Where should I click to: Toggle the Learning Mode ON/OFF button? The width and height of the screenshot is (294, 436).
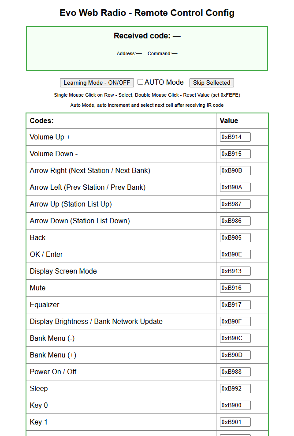point(97,83)
